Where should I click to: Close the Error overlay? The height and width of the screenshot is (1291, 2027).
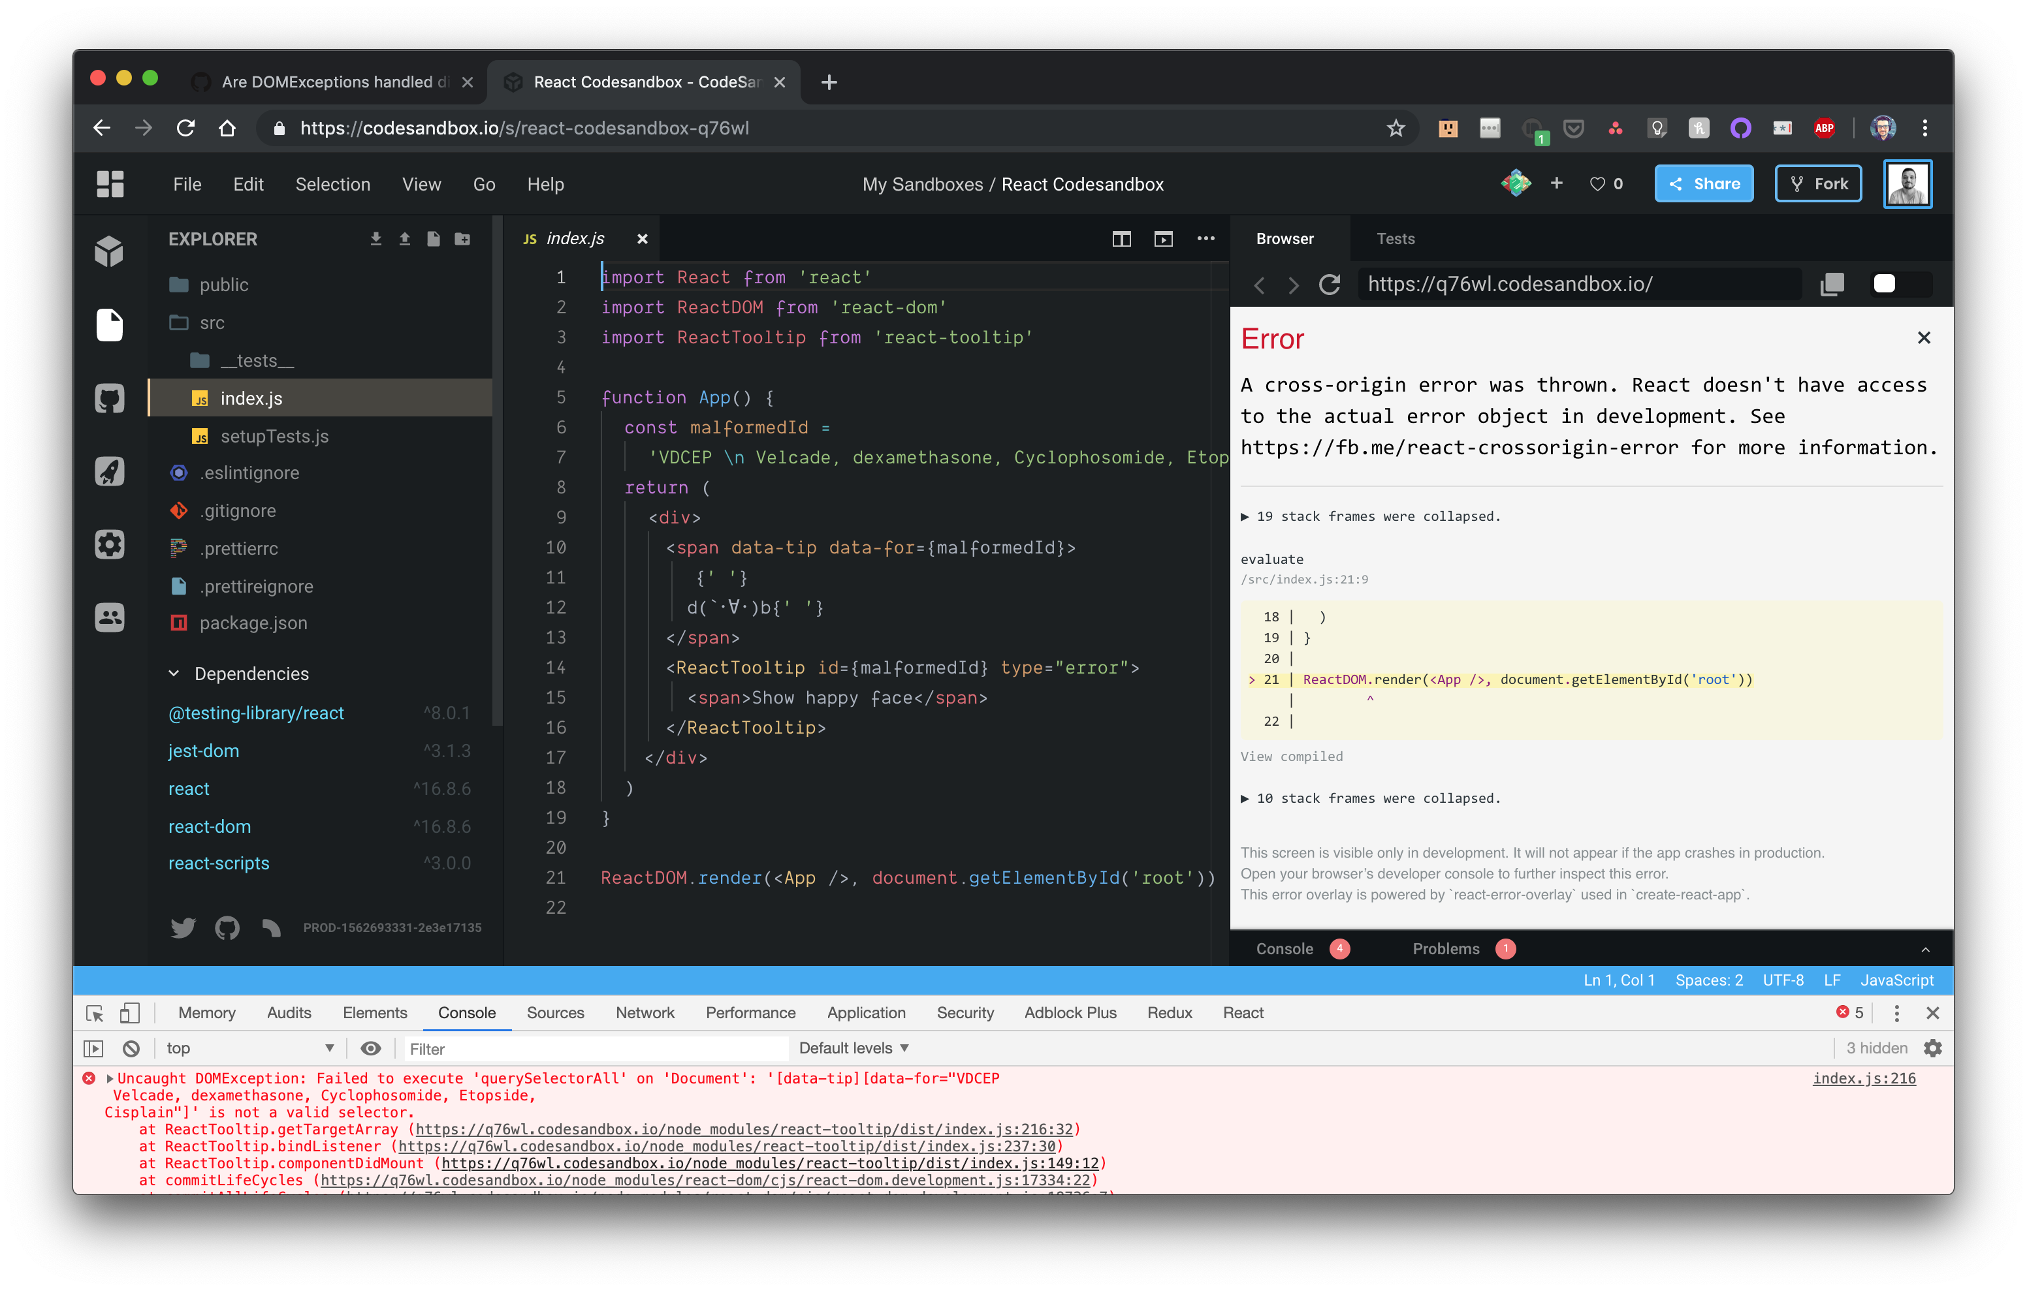coord(1923,337)
